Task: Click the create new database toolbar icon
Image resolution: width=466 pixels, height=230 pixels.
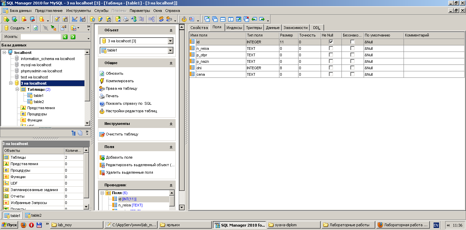Action: 6,19
